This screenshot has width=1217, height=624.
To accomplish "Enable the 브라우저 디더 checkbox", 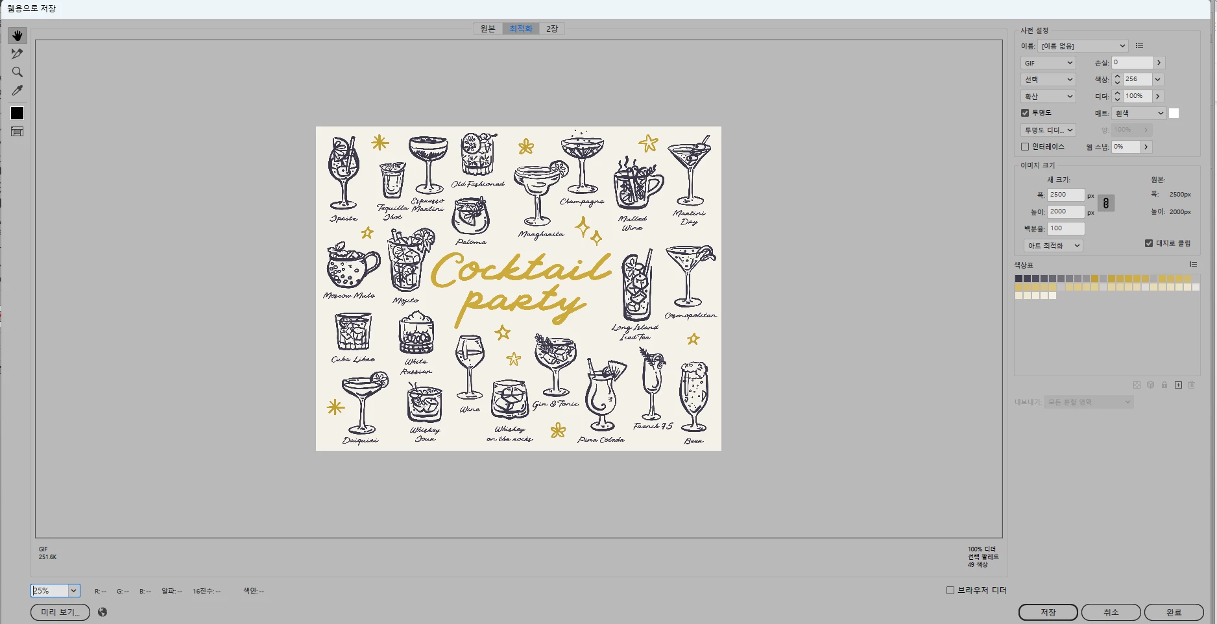I will tap(950, 590).
